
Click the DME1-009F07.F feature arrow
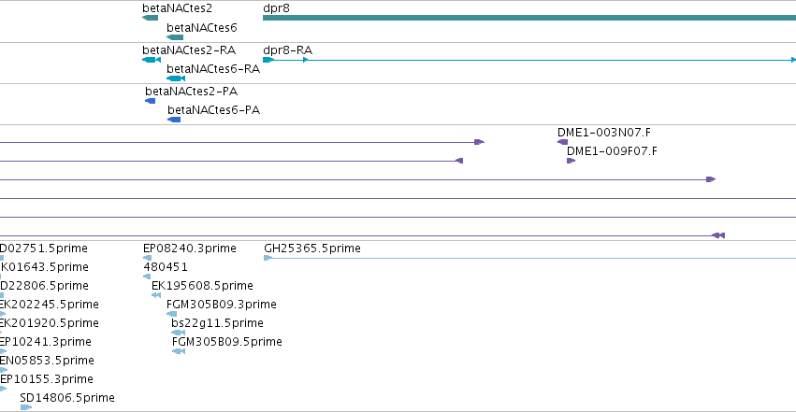(x=572, y=161)
